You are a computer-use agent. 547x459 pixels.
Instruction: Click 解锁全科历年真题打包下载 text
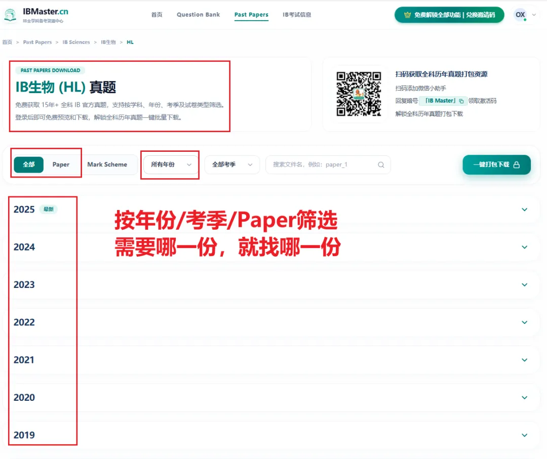[429, 114]
